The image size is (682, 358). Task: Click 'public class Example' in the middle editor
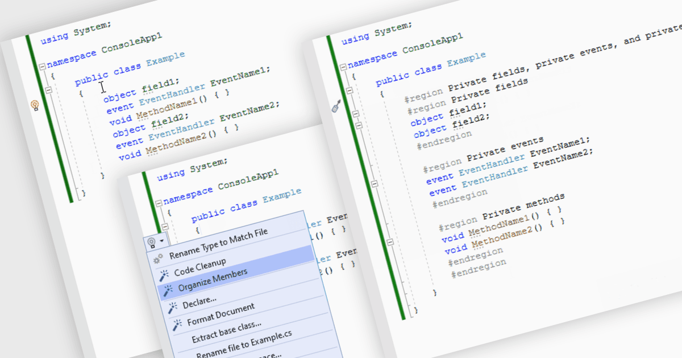(247, 205)
